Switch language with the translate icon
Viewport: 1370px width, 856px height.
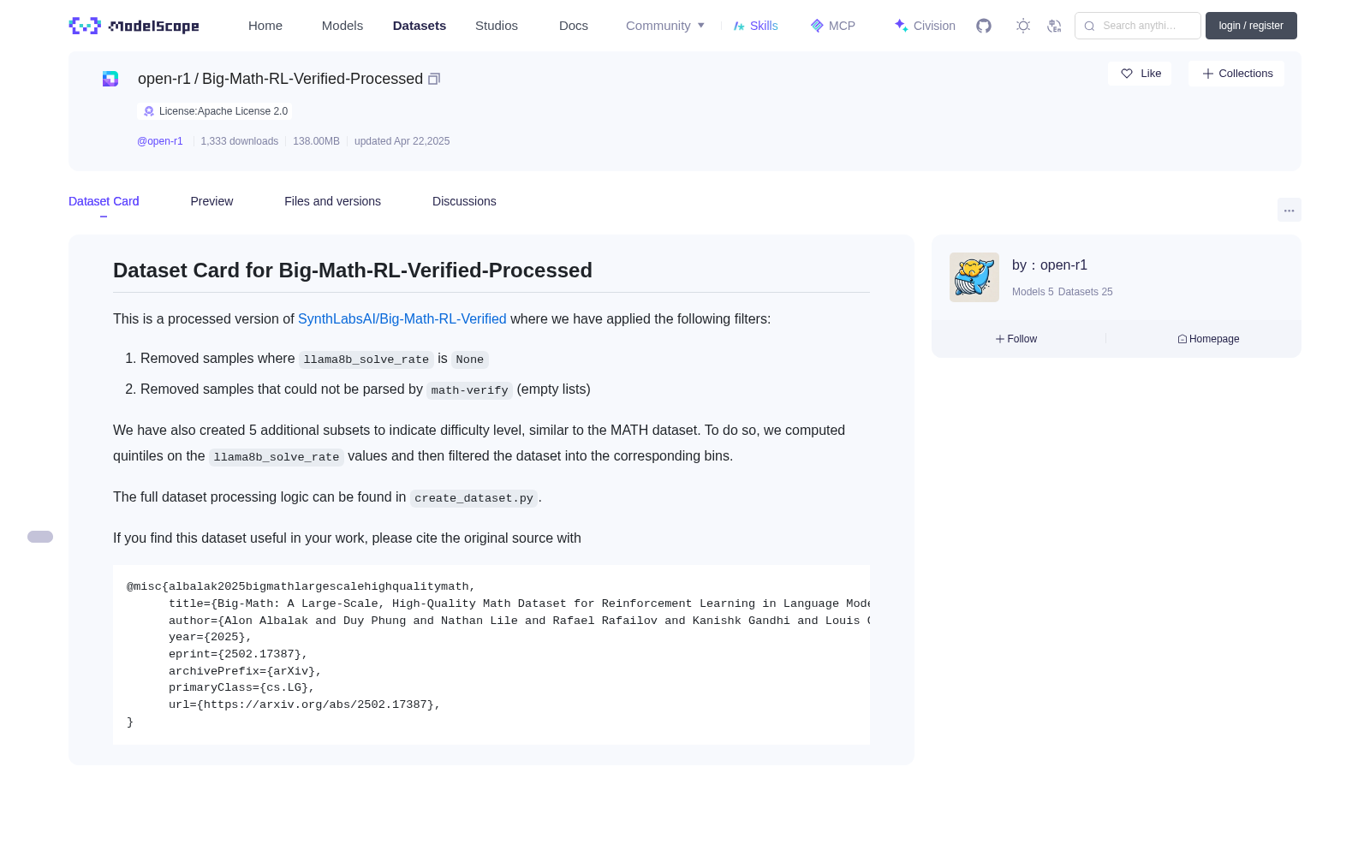[1054, 26]
